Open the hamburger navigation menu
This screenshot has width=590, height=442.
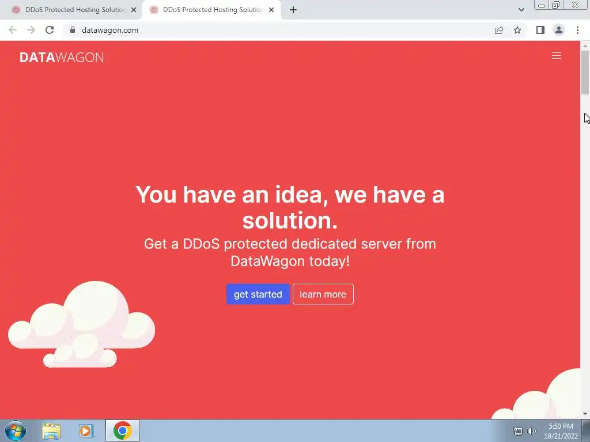click(x=556, y=56)
